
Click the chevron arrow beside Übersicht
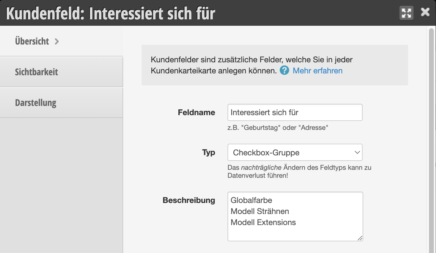56,41
